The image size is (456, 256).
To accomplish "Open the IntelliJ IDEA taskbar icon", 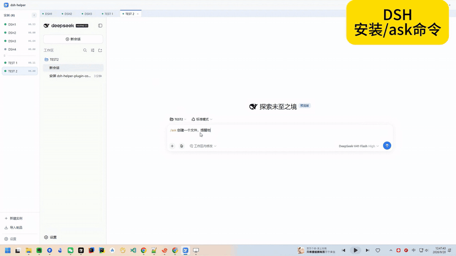I will point(91,250).
